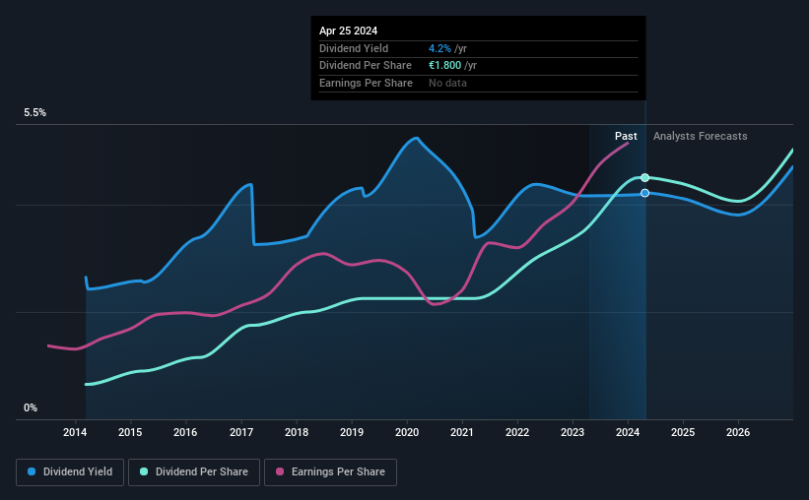Click the 'No data' earnings value
Image resolution: width=809 pixels, height=500 pixels.
tap(447, 83)
